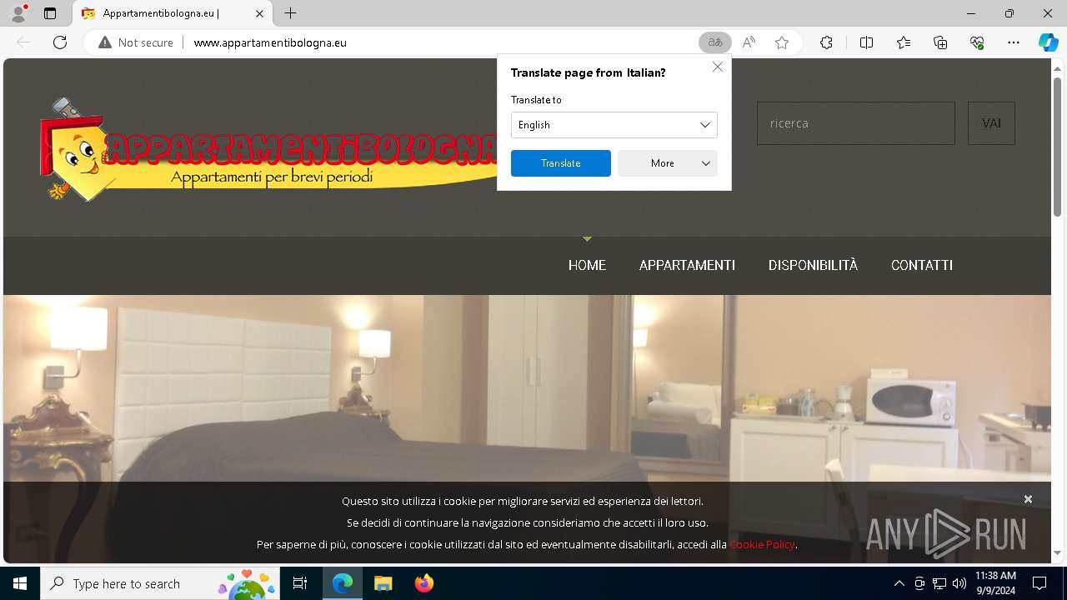
Task: Refresh the page with reload icon
Action: point(60,42)
